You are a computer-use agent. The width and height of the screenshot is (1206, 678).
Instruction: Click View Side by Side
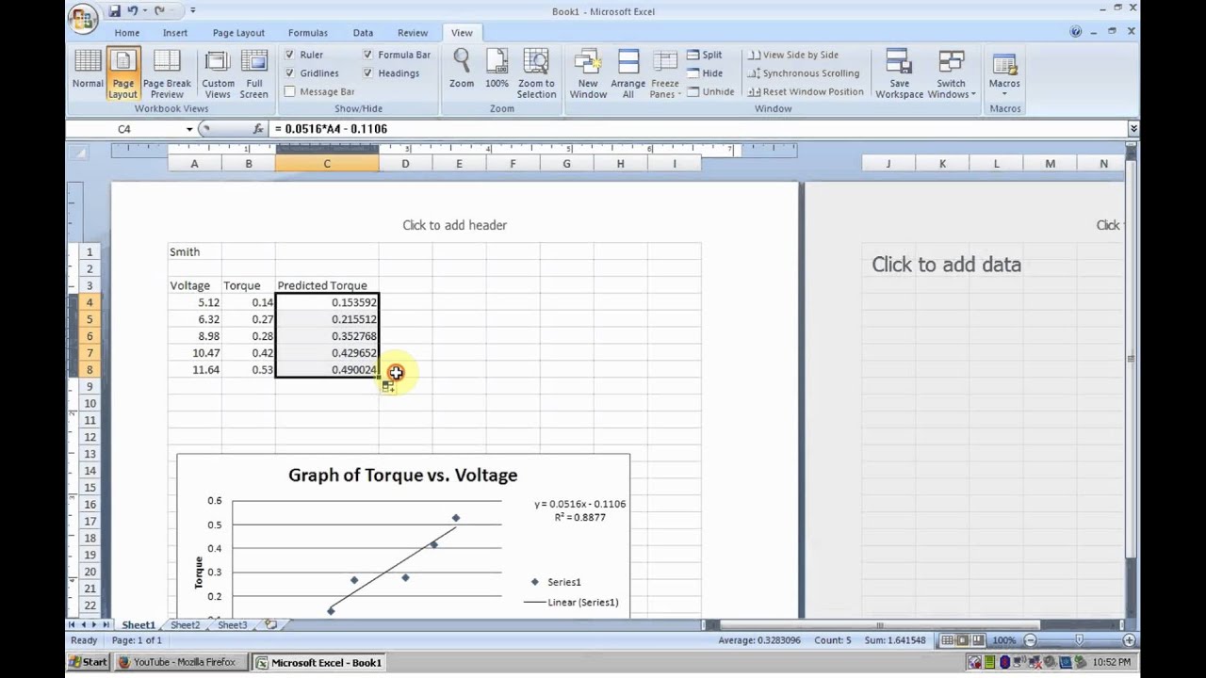click(x=792, y=55)
